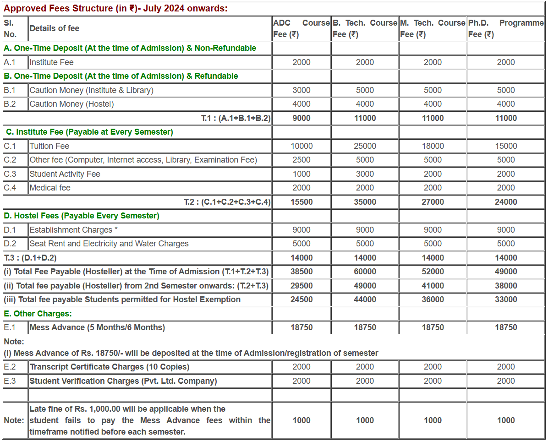Select the B. Tech. Tuition Fee value 25000

tap(365, 146)
